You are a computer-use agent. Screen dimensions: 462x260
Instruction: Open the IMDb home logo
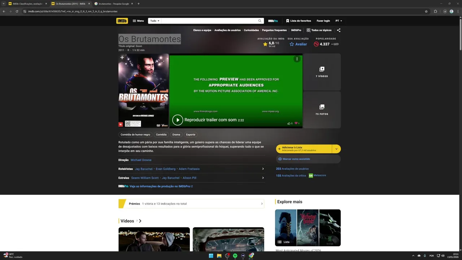[x=122, y=21]
